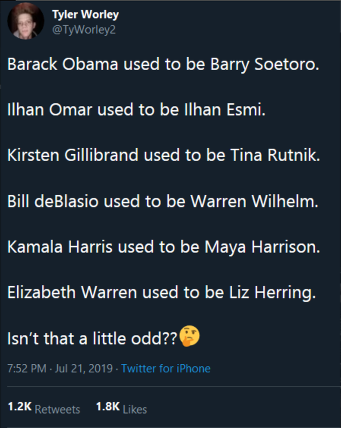Click the "Isn't that a little odd??" text
This screenshot has height=428, width=341.
point(92,339)
